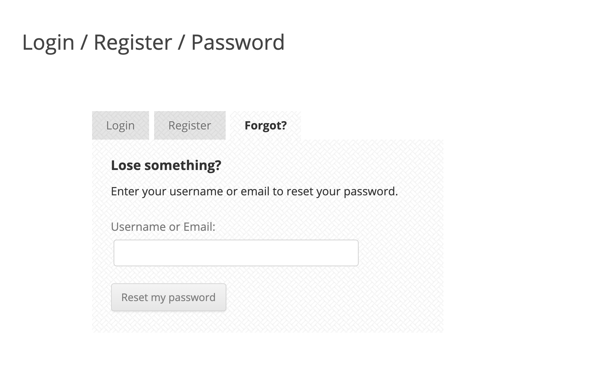595x378 pixels.
Task: Select the Login tab heading
Action: 120,125
